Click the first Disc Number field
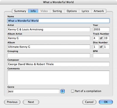The image size is (117, 108). pyautogui.click(x=96, y=47)
